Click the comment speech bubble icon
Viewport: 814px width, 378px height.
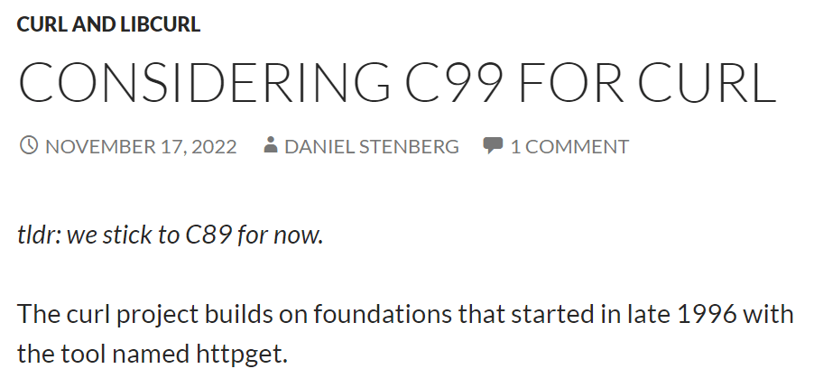pyautogui.click(x=493, y=146)
